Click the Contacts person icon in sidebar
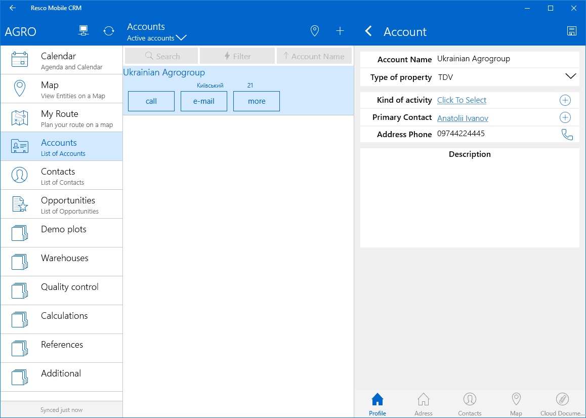The width and height of the screenshot is (586, 418). pos(20,175)
